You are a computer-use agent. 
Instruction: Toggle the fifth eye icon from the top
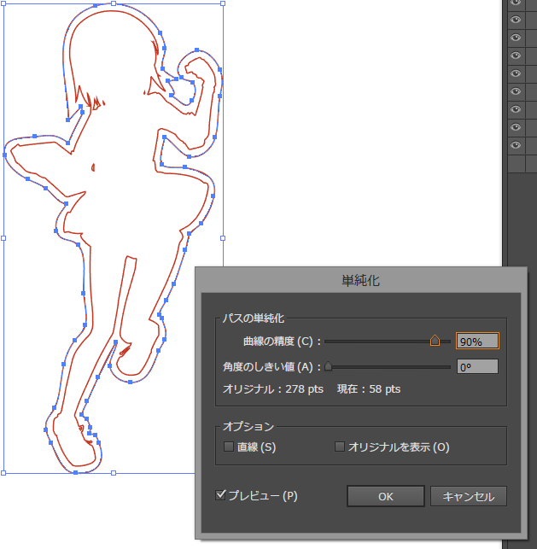point(516,73)
